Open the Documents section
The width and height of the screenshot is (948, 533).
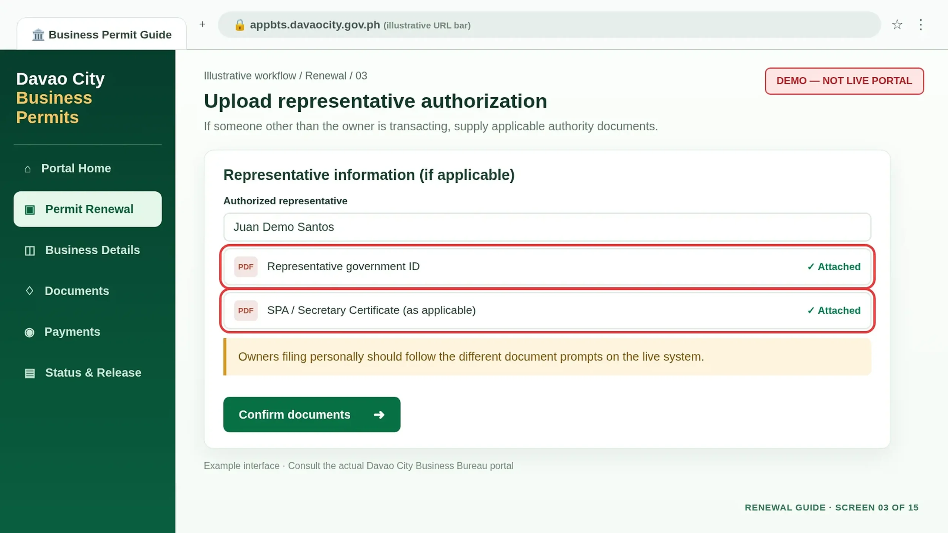click(88, 291)
